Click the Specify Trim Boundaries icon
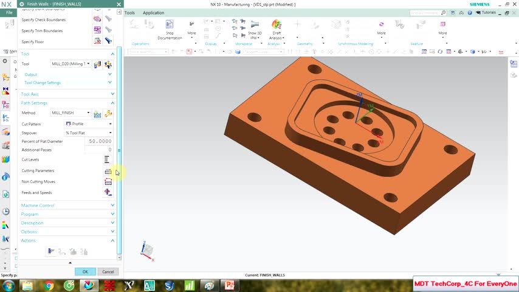This screenshot has width=519, height=292. click(x=97, y=30)
